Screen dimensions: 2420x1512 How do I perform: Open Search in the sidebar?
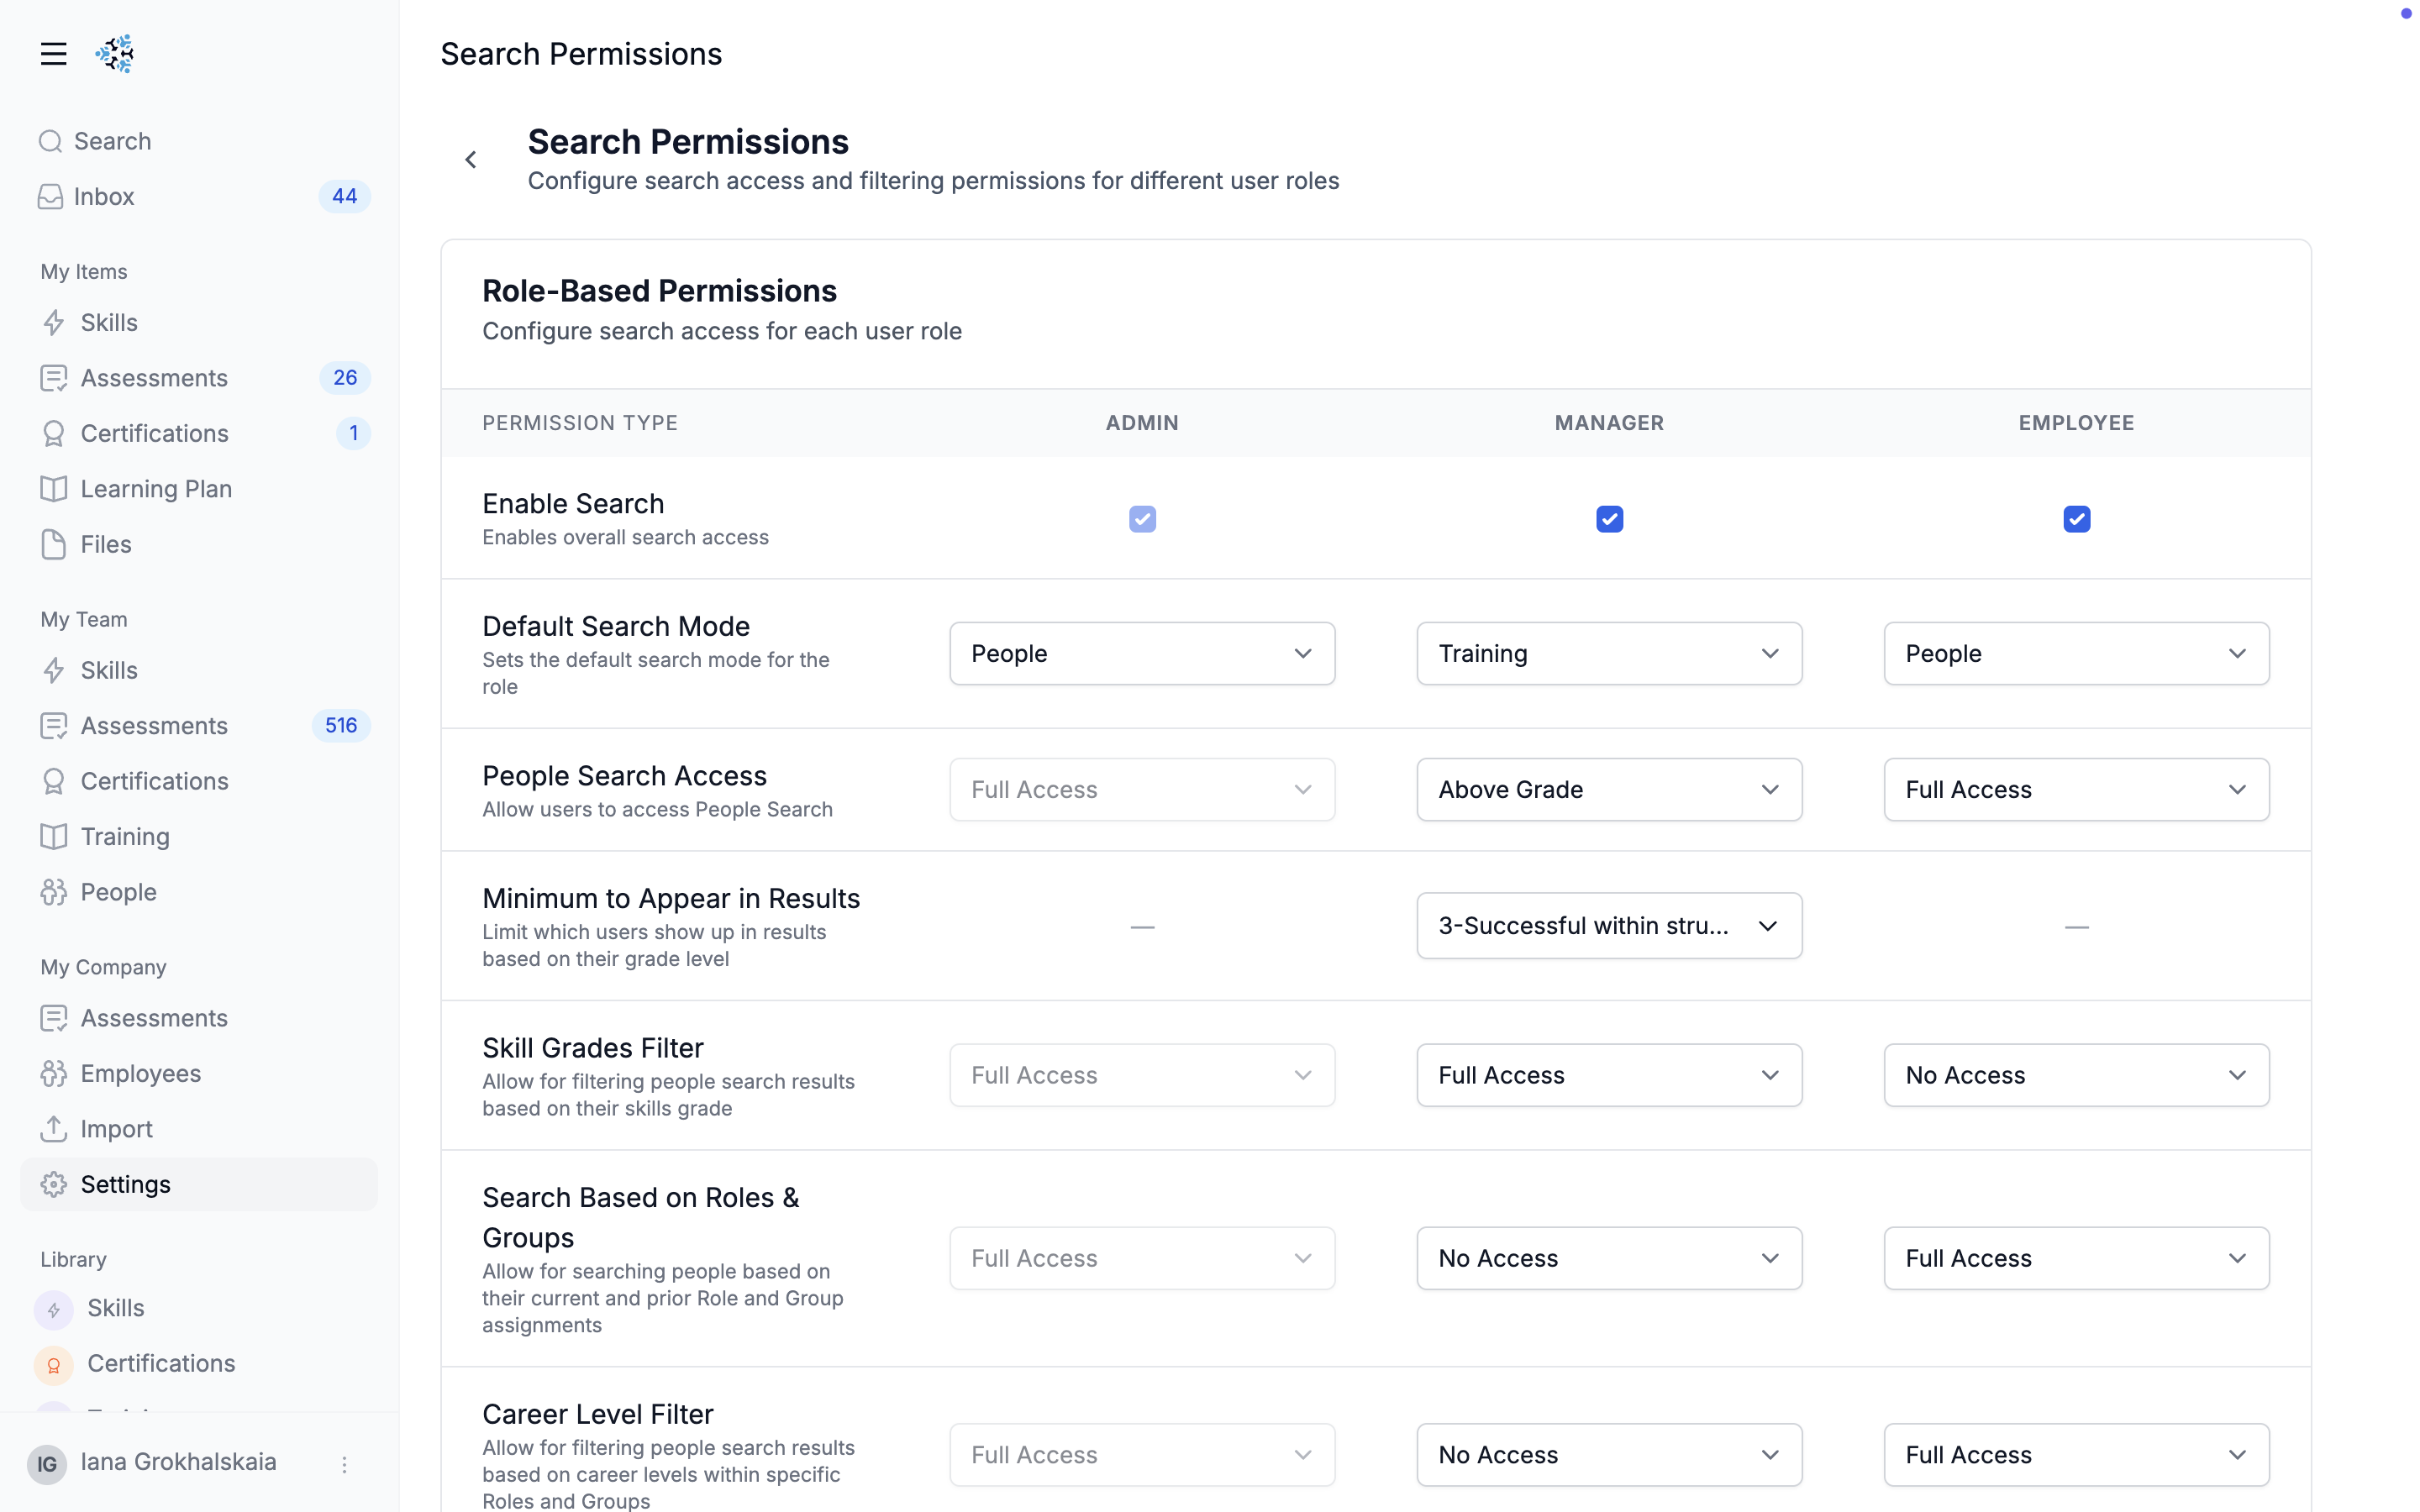pyautogui.click(x=199, y=141)
